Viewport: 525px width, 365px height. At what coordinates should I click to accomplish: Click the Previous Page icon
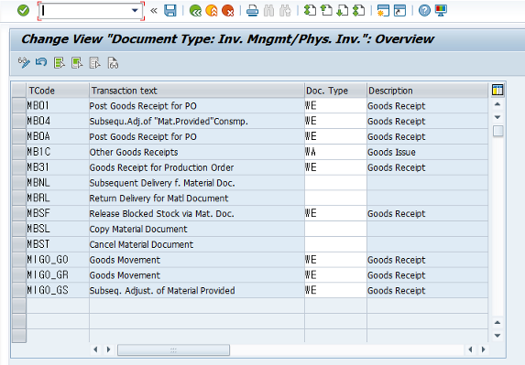pyautogui.click(x=326, y=11)
